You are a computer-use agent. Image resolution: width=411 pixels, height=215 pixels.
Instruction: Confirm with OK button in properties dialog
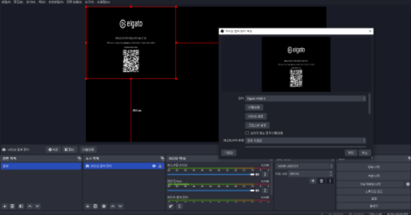pyautogui.click(x=351, y=153)
